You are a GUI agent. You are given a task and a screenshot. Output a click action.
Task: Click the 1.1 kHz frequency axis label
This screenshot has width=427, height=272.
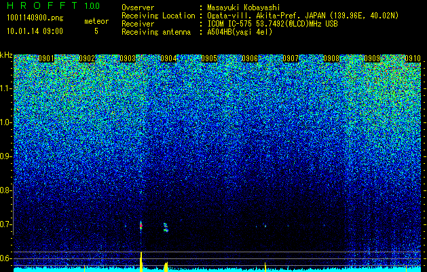5,88
